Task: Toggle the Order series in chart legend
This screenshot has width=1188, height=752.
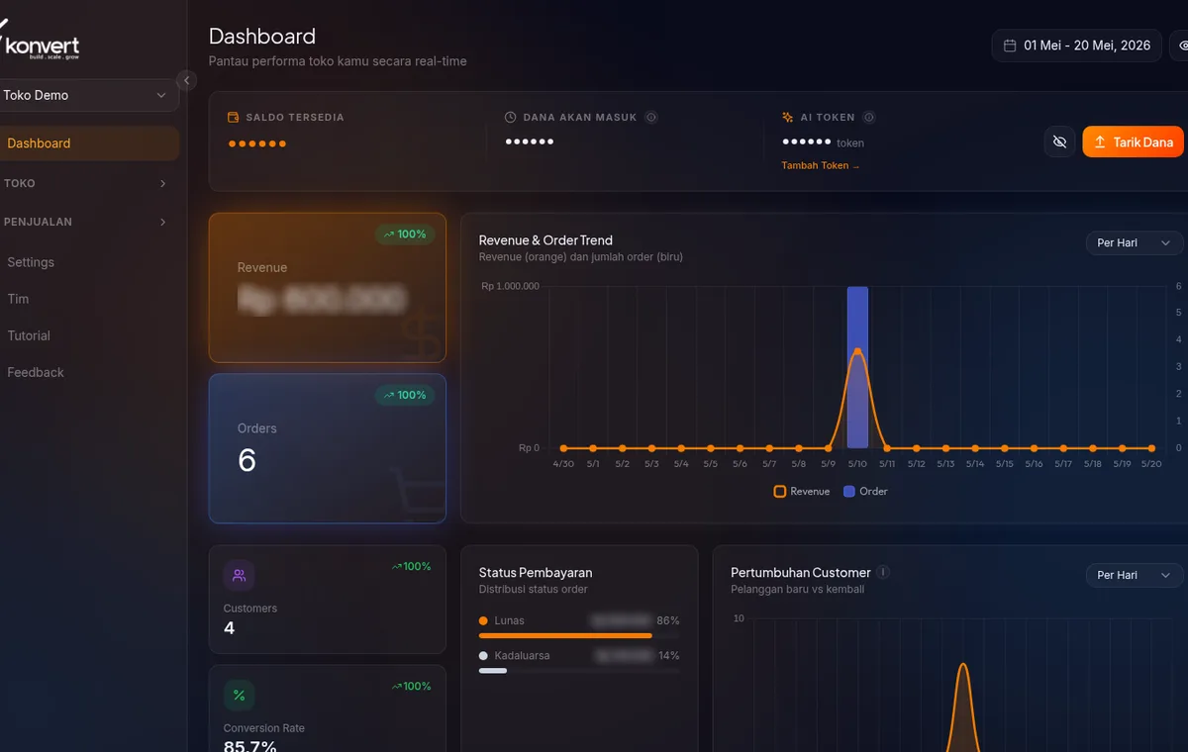Action: (865, 492)
